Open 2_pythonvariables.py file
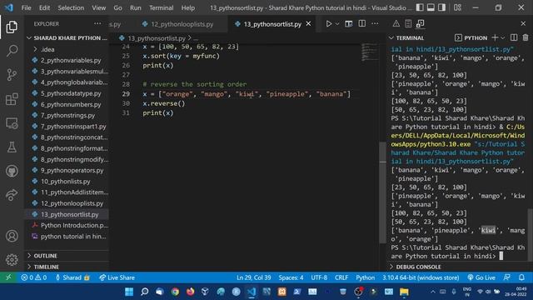533x300 pixels. pyautogui.click(x=67, y=60)
